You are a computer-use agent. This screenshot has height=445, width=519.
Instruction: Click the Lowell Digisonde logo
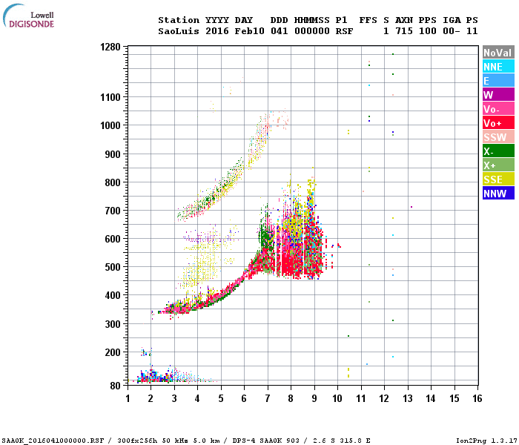pyautogui.click(x=28, y=16)
